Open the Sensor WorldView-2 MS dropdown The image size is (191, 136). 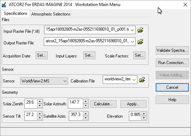pos(44,81)
